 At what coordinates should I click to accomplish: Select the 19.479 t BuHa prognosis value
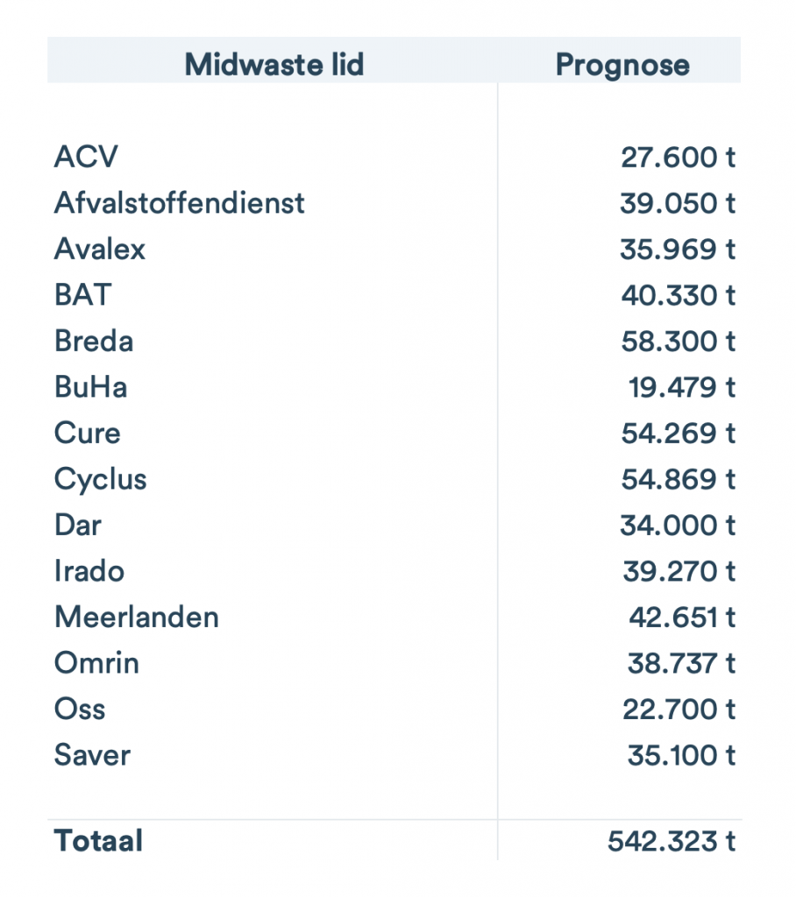pyautogui.click(x=681, y=386)
